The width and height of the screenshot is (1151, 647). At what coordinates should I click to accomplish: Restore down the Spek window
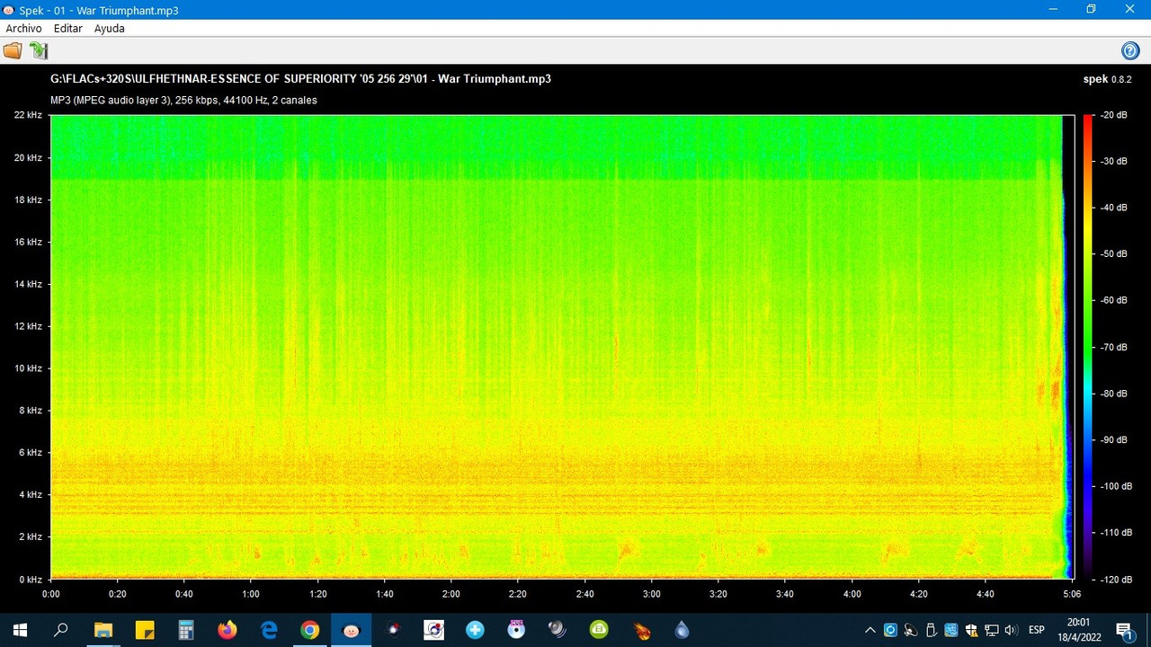coord(1091,9)
